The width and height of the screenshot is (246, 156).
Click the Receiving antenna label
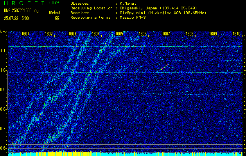point(90,18)
